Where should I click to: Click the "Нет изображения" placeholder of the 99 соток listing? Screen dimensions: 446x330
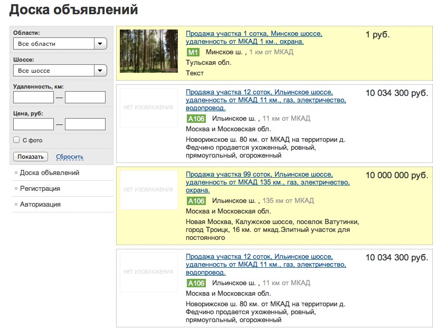[149, 190]
